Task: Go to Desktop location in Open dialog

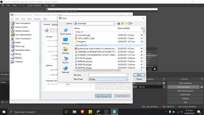Action: click(65, 41)
